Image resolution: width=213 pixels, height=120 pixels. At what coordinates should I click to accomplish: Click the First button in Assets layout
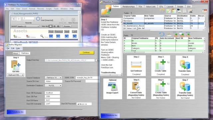(51, 32)
